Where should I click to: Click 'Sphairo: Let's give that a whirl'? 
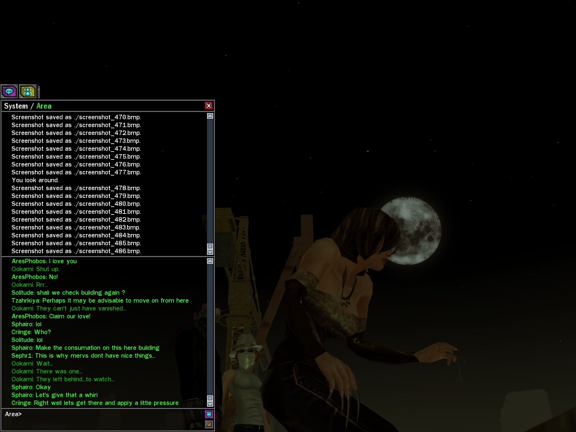point(55,395)
